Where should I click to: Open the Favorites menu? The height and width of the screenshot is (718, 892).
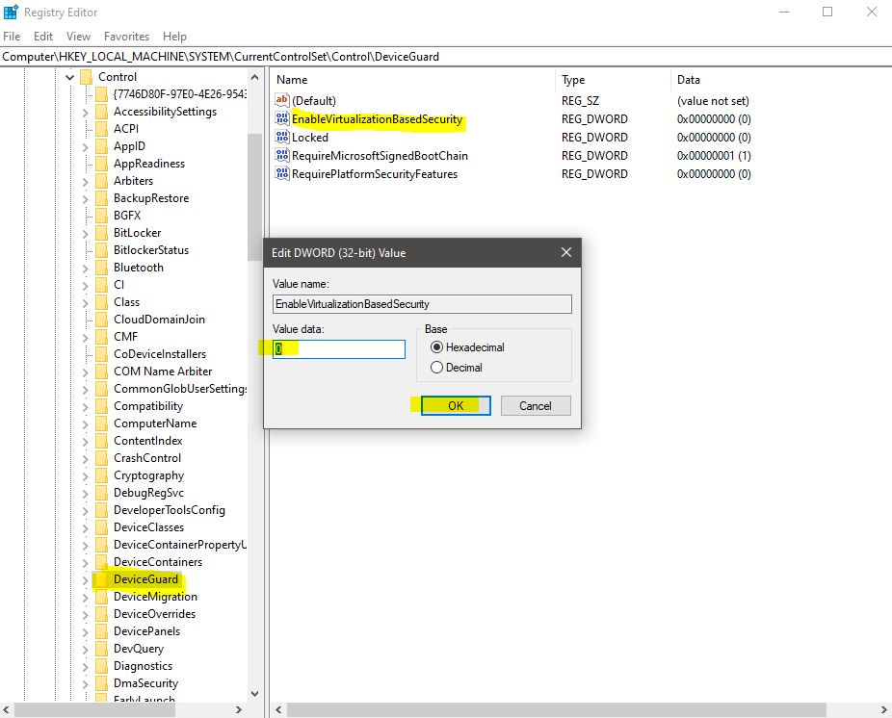point(126,36)
